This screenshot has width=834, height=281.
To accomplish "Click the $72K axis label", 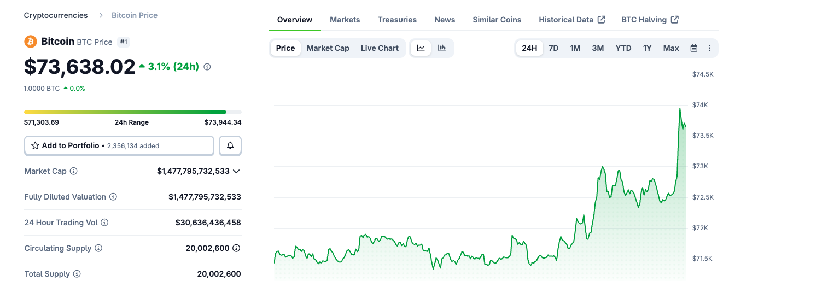I will 701,228.
